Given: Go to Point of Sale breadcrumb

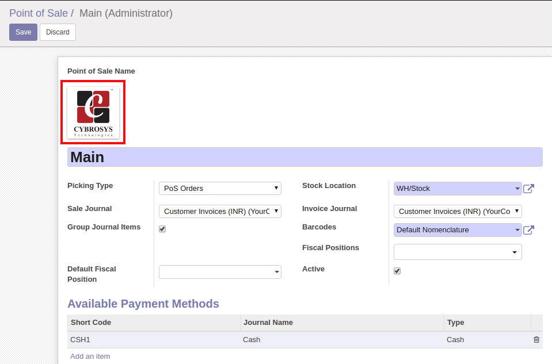Looking at the screenshot, I should point(38,13).
